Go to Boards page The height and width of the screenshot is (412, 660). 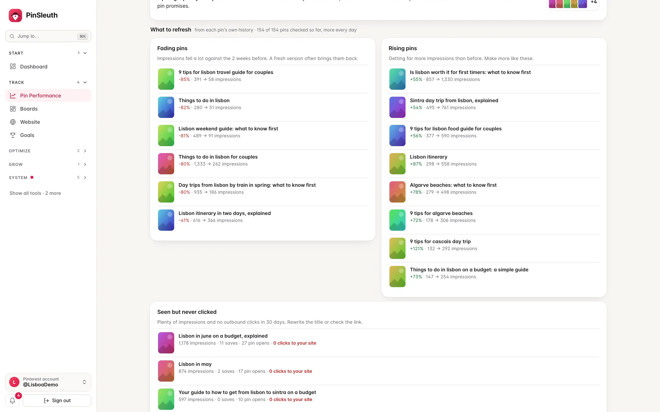pyautogui.click(x=48, y=109)
